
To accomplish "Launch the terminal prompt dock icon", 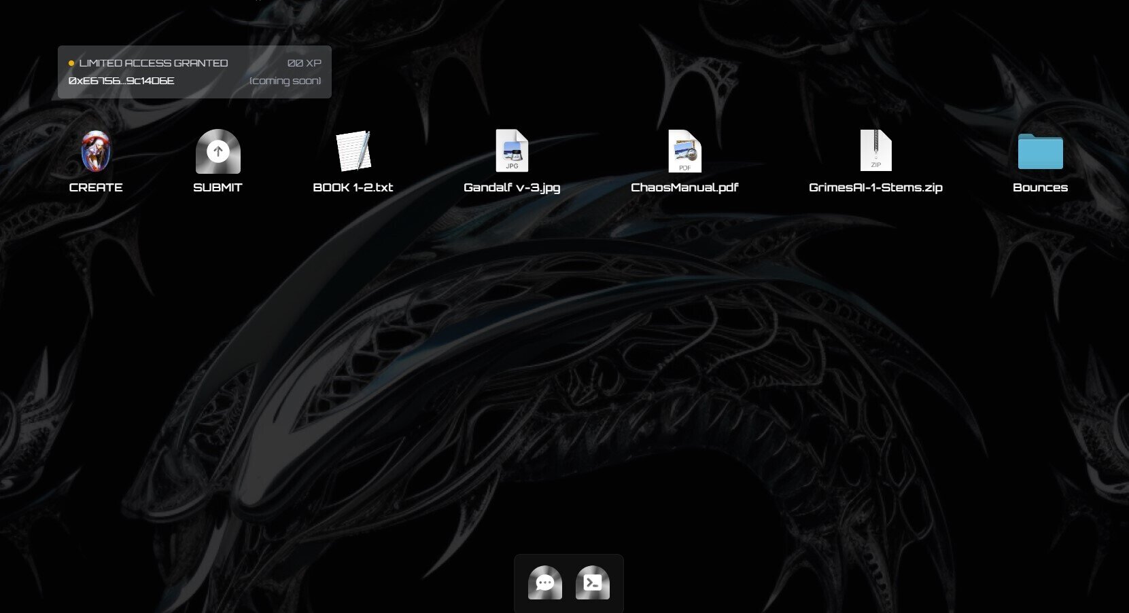I will tap(593, 582).
